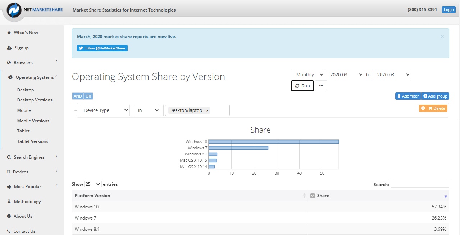The height and width of the screenshot is (235, 460).
Task: Click the Add filter button
Action: pyautogui.click(x=408, y=96)
